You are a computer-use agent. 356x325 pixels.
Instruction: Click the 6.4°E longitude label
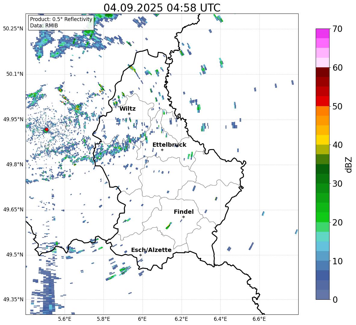tap(220, 319)
